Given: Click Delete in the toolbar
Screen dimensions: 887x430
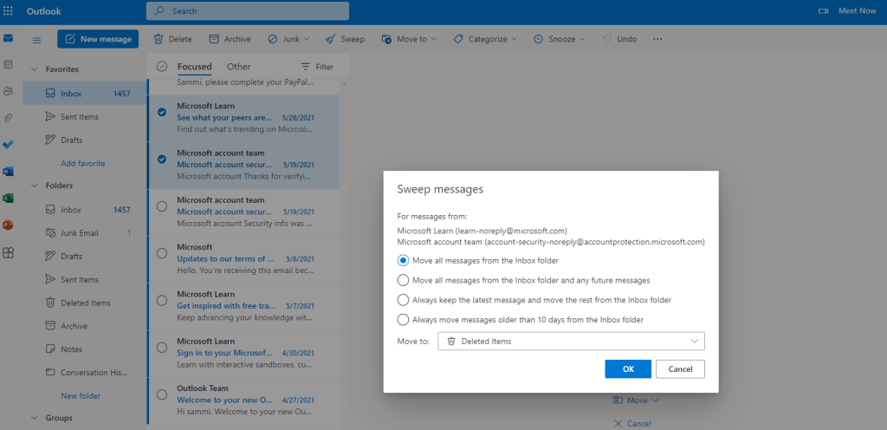Looking at the screenshot, I should point(173,39).
